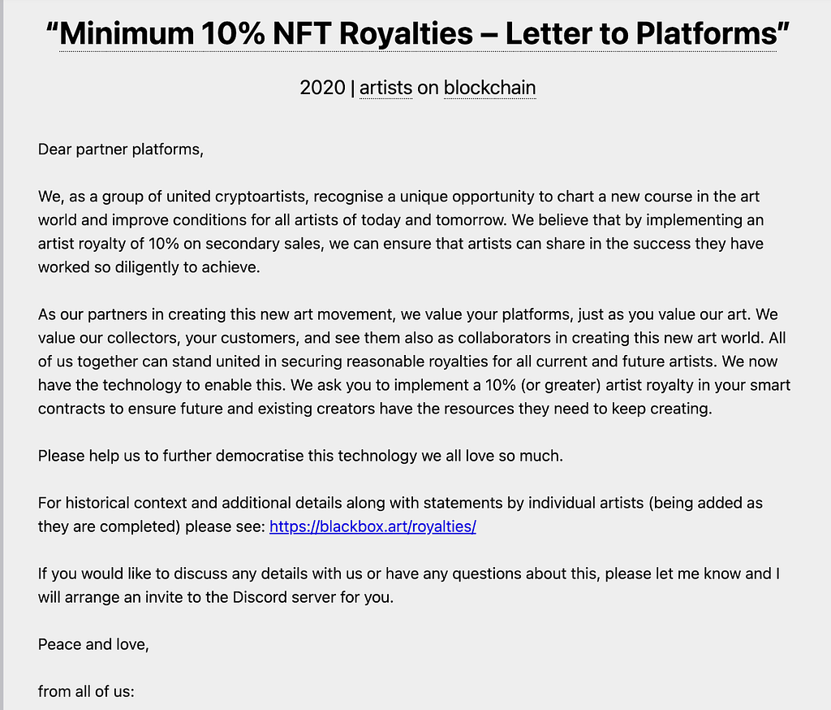Click "worked so diligently to achieve." line
831x710 pixels.
149,267
